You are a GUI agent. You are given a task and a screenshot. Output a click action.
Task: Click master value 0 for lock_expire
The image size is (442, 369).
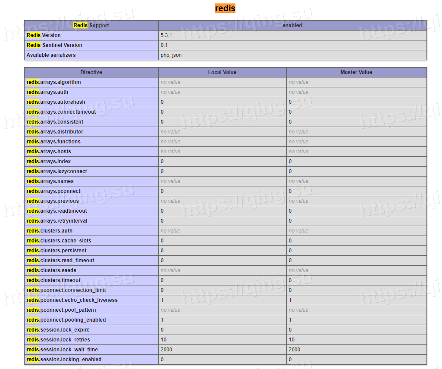coord(290,329)
